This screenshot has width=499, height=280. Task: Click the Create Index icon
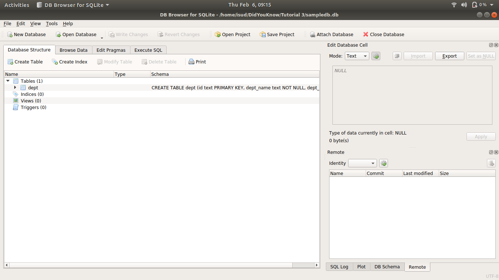(x=55, y=62)
